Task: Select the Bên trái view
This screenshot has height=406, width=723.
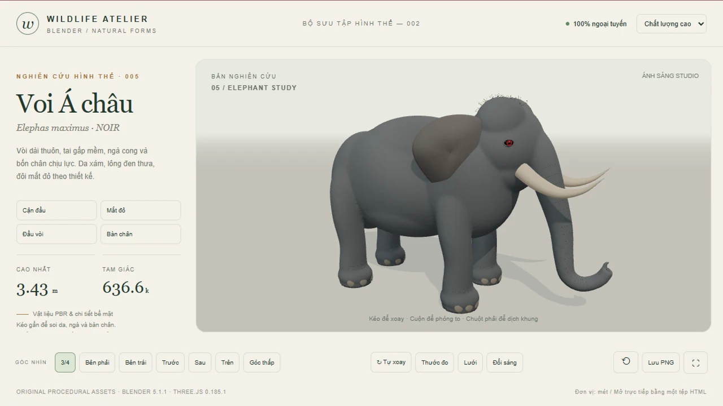Action: [x=136, y=363]
